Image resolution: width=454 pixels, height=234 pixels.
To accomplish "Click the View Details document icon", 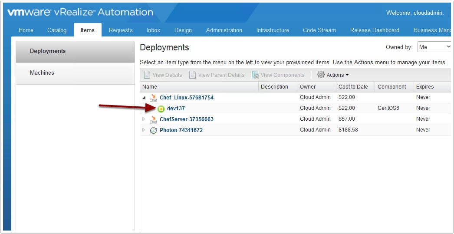I will pyautogui.click(x=147, y=75).
